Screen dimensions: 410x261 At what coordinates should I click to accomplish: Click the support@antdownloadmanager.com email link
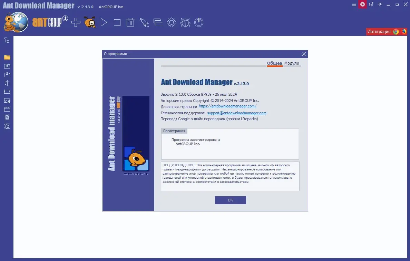[x=237, y=113]
